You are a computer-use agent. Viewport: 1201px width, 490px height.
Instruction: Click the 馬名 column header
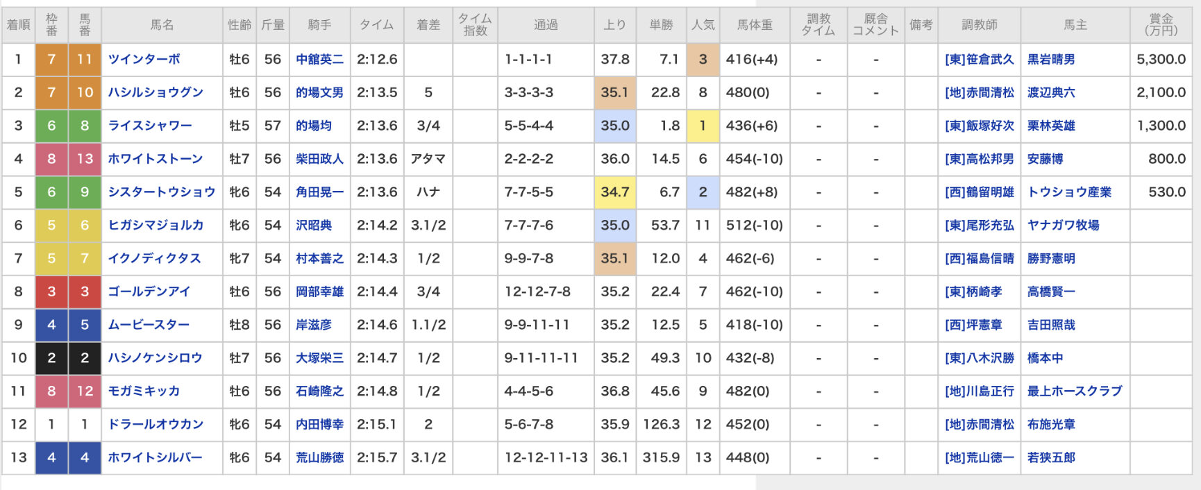point(162,25)
